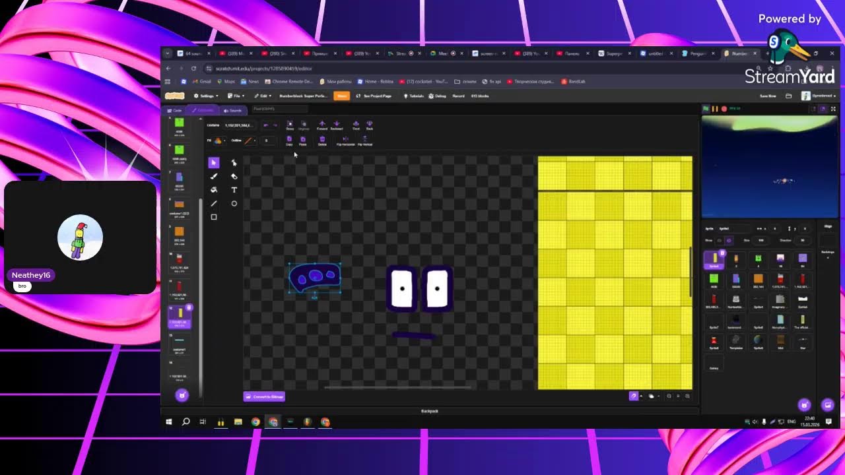This screenshot has height=475, width=845.
Task: Select the Text tool
Action: pyautogui.click(x=234, y=190)
